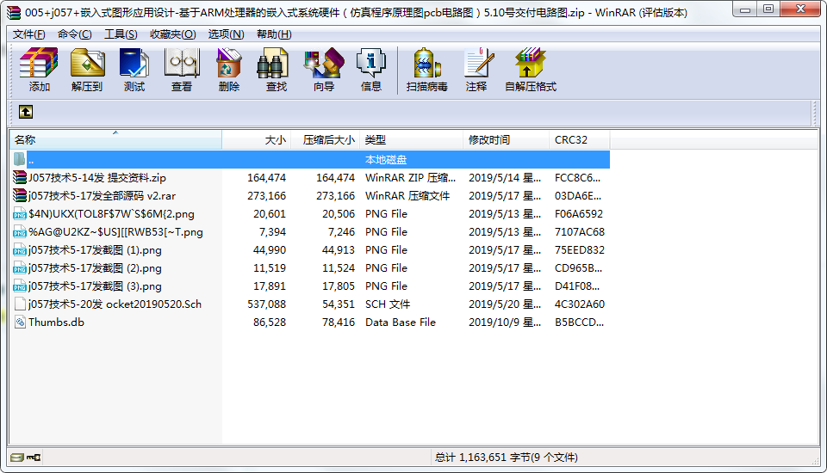827x473 pixels.
Task: Sort by 压缩后大小 column header
Action: click(326, 139)
